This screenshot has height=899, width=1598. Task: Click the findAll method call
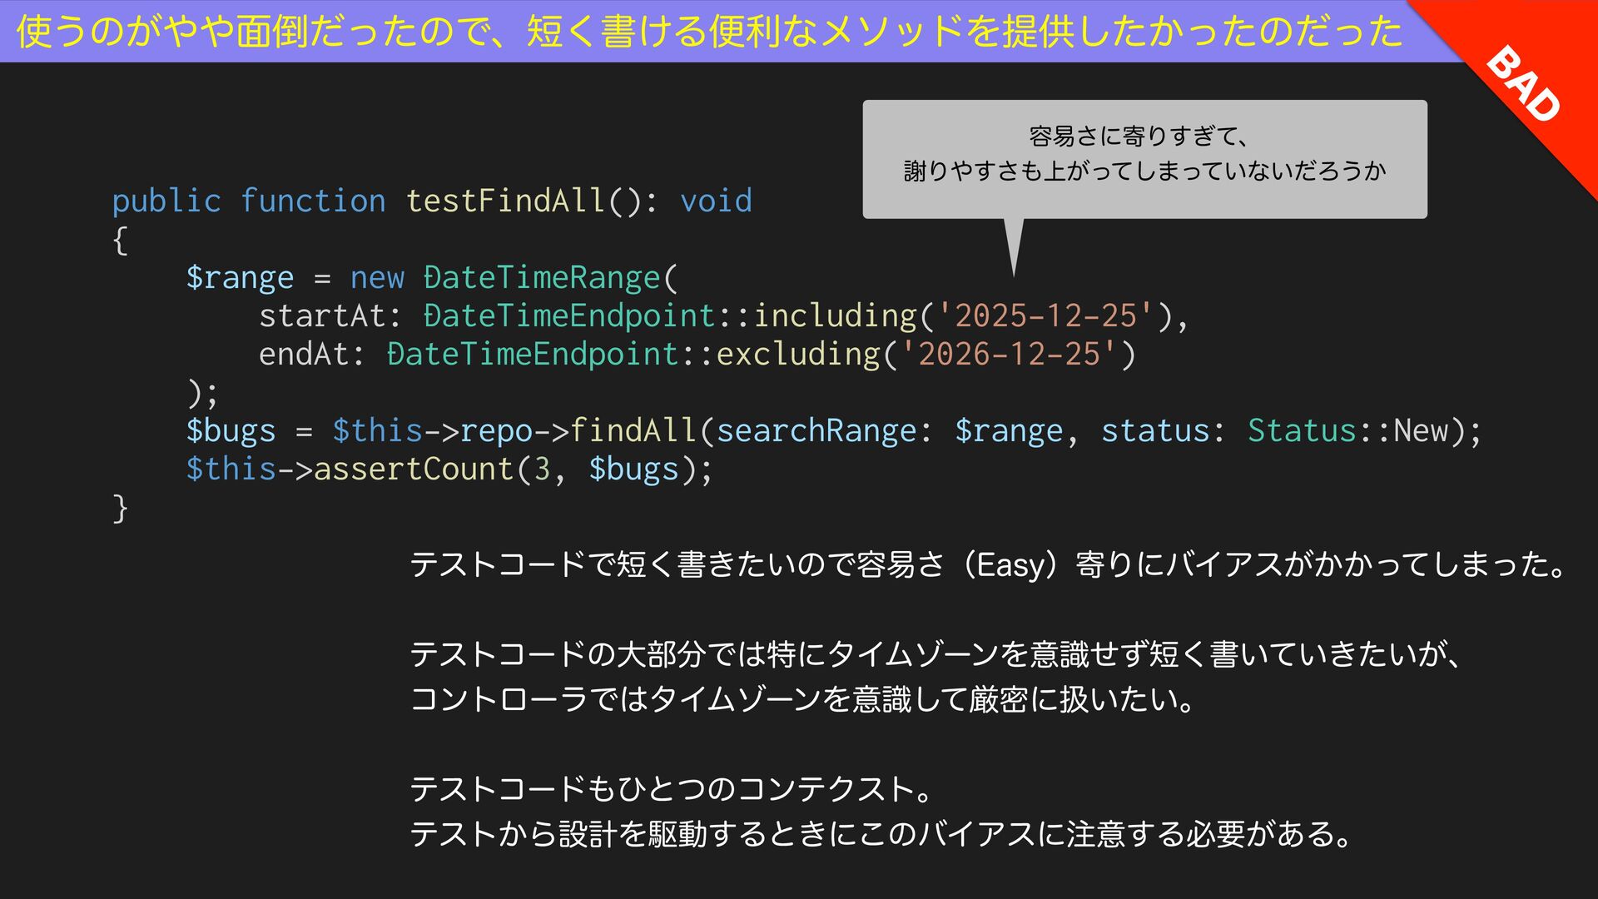(633, 431)
